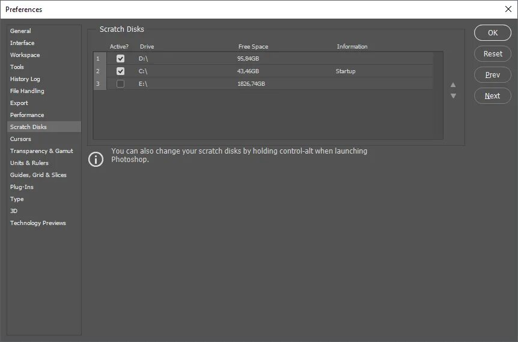Go to Plug-Ins preferences
This screenshot has width=518, height=342.
[22, 187]
